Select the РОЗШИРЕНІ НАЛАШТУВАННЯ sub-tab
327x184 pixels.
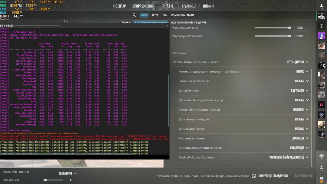[150, 23]
